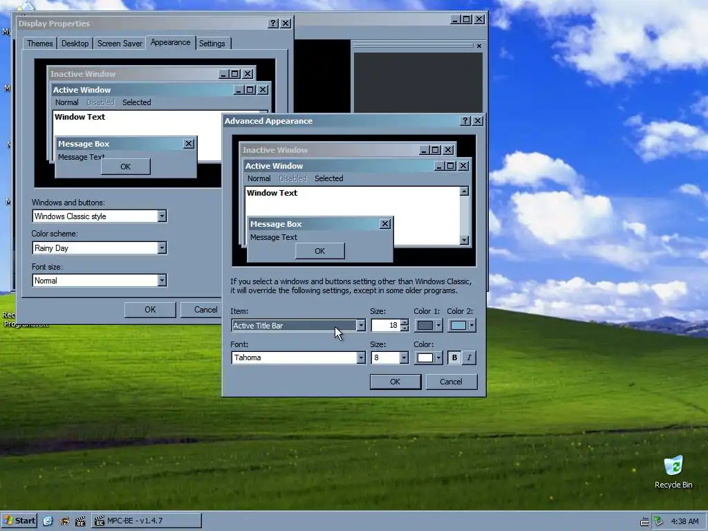Click preview scrollbar down arrow in Advanced Appearance

pos(464,240)
